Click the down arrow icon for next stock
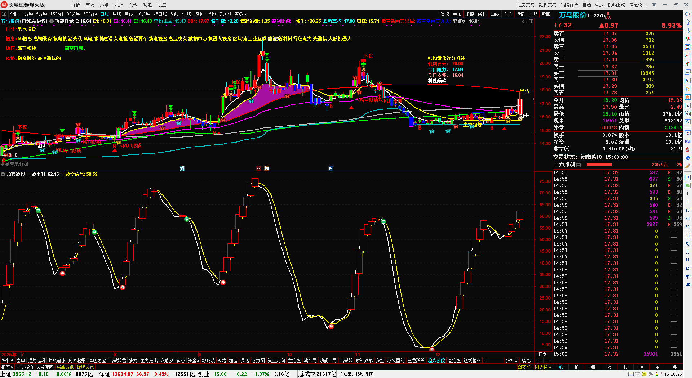The height and width of the screenshot is (378, 692). (688, 31)
